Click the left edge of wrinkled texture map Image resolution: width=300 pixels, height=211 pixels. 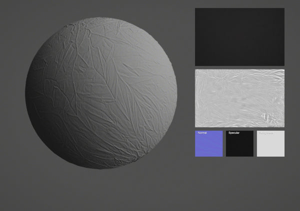pyautogui.click(x=197, y=98)
